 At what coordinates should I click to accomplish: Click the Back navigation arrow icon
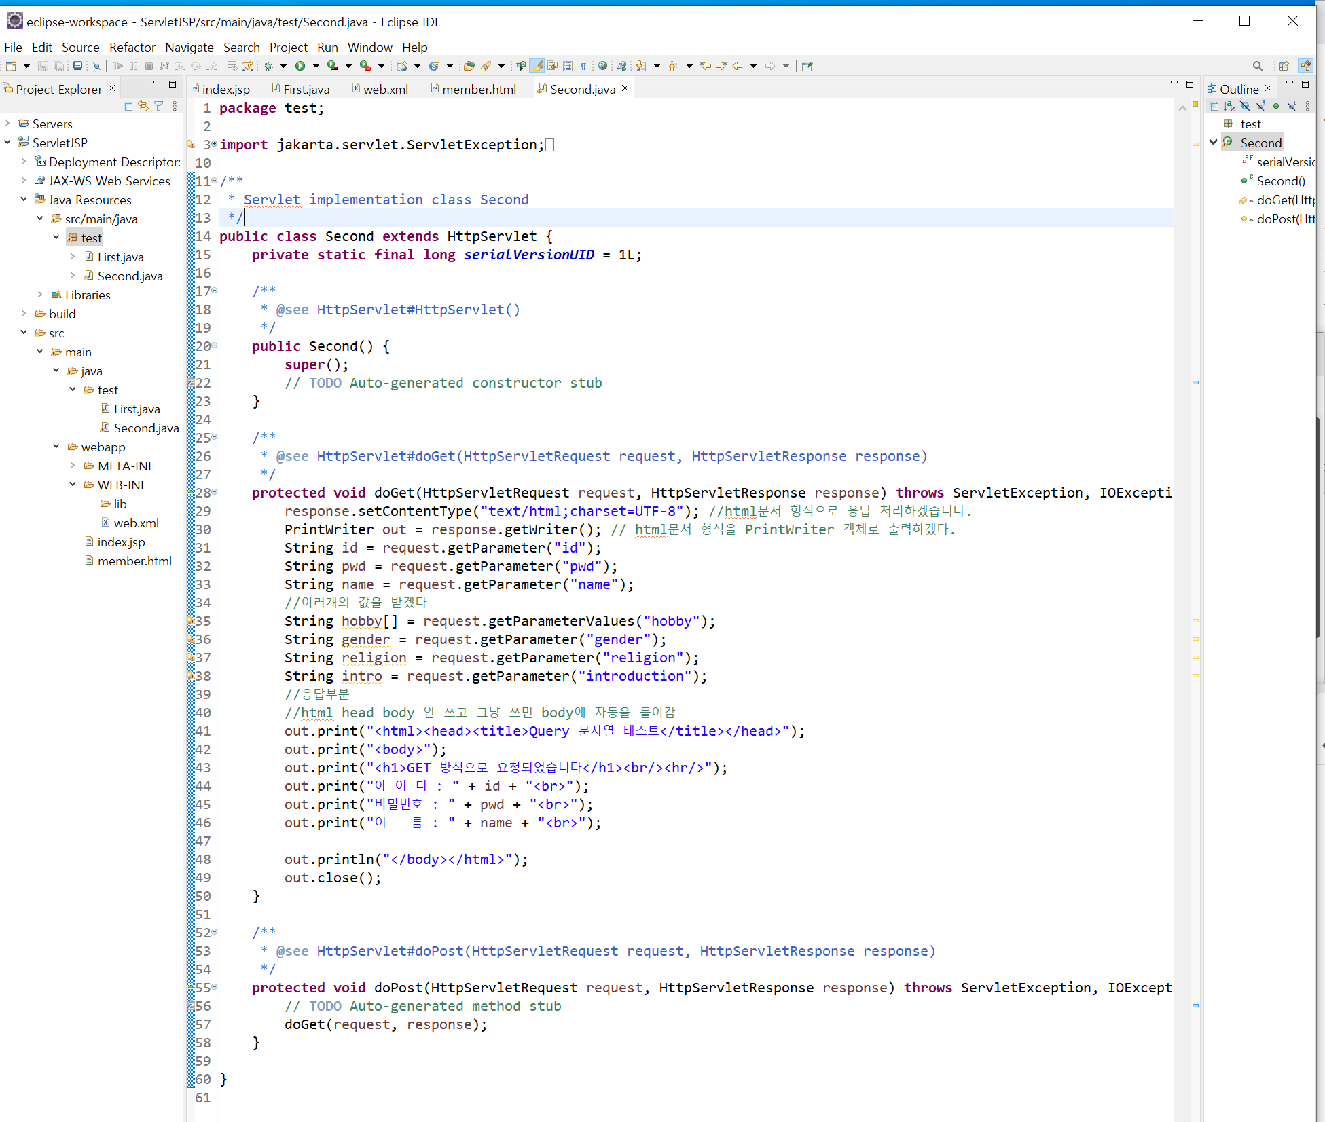pos(738,66)
